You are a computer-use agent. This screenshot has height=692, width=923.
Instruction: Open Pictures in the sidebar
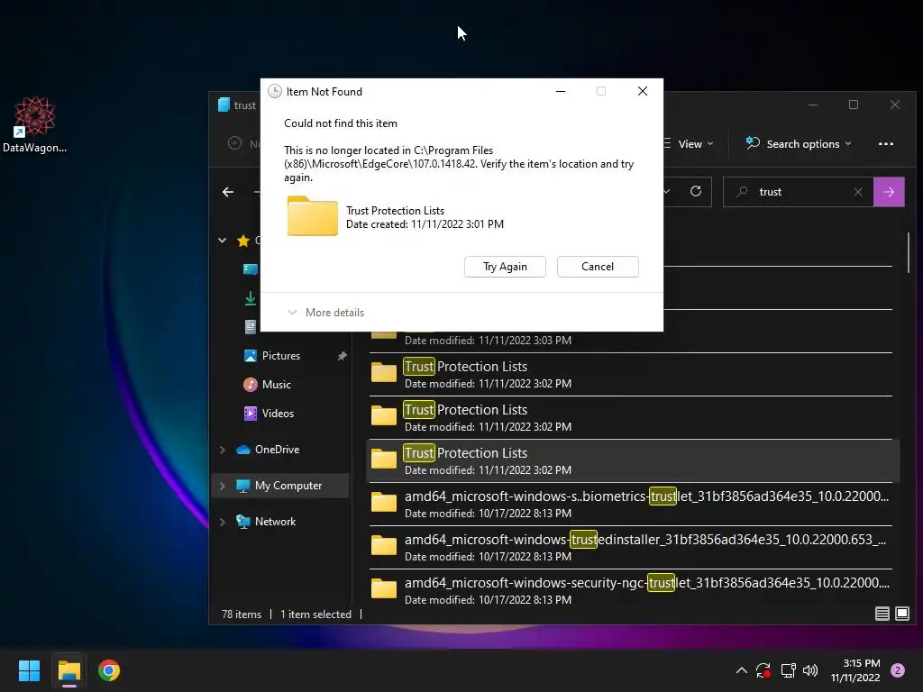click(281, 355)
